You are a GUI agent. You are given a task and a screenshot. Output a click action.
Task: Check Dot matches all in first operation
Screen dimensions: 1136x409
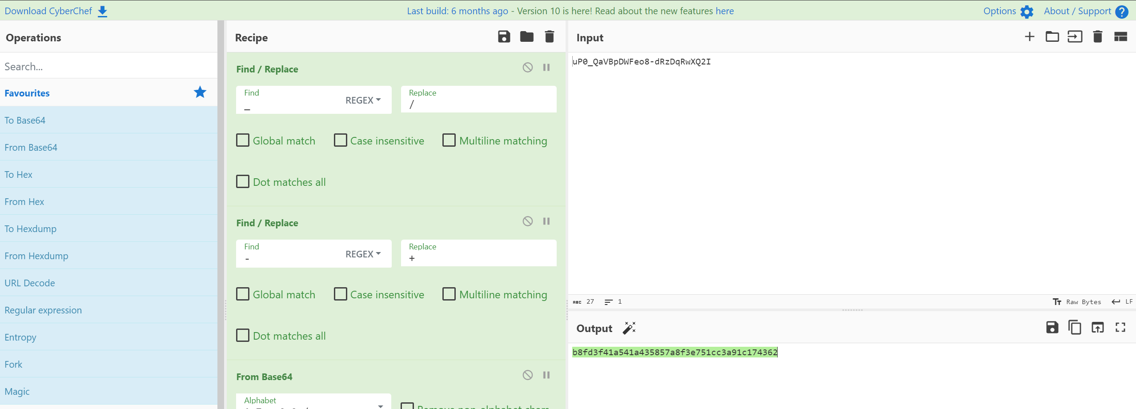[243, 182]
